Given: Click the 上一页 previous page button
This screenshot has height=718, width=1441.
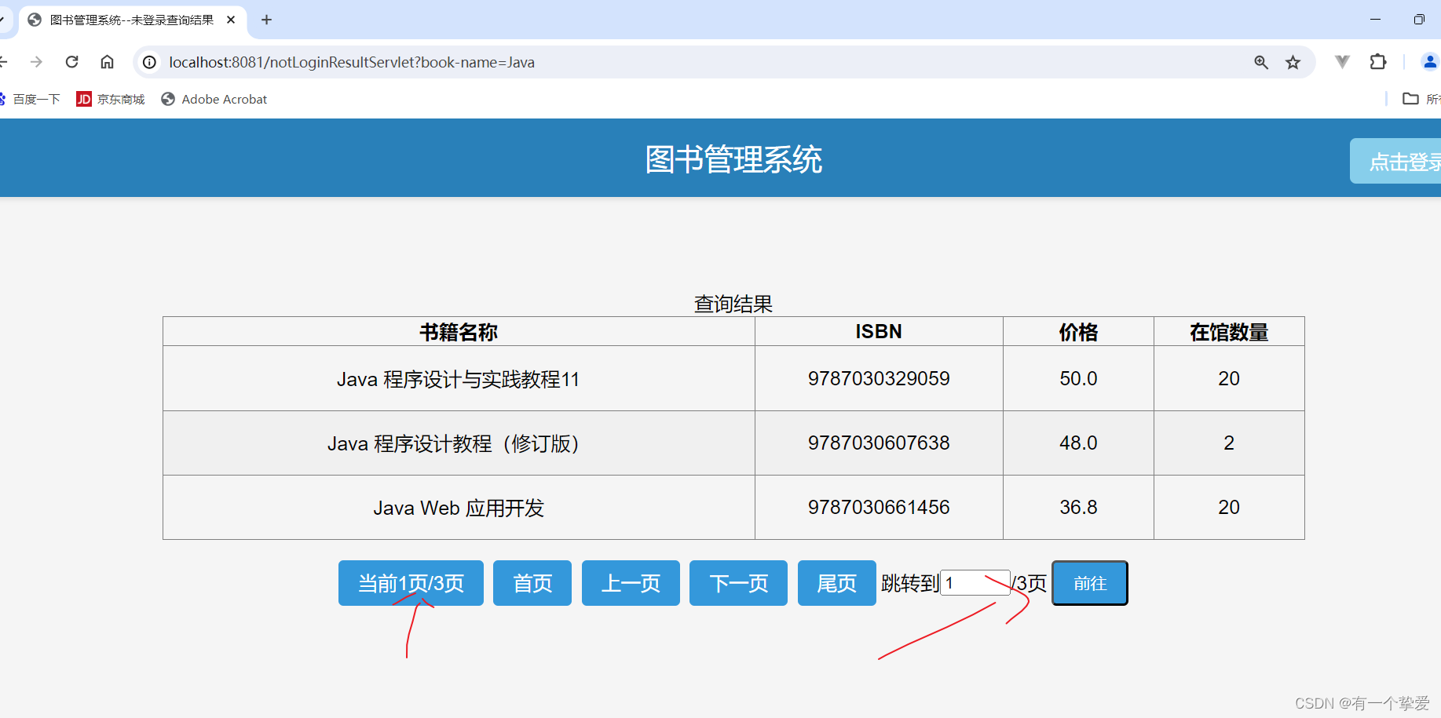Looking at the screenshot, I should coord(631,583).
